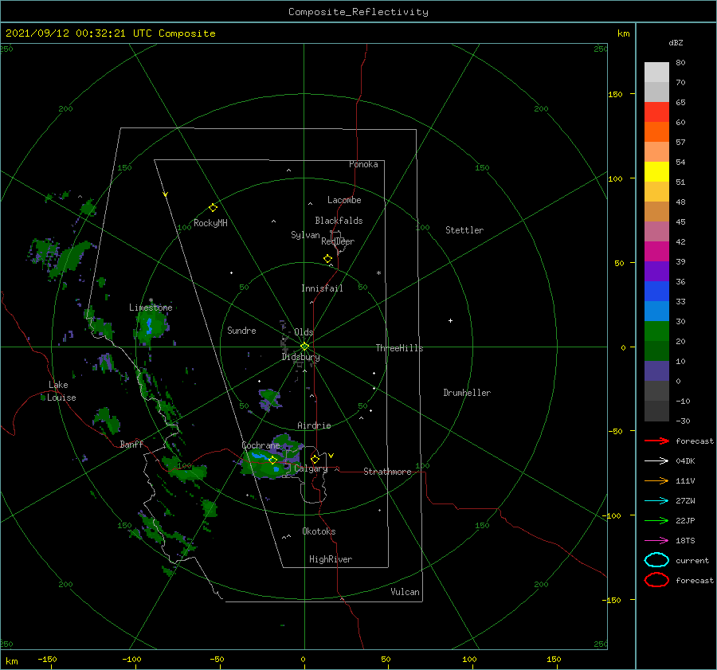Click the orange 111V arrow icon
This screenshot has width=717, height=670.
pyautogui.click(x=656, y=480)
